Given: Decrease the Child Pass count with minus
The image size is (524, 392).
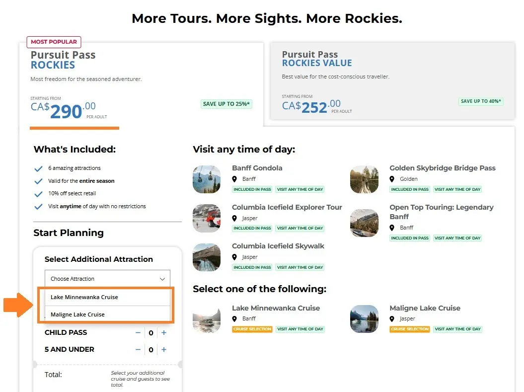Looking at the screenshot, I should click(138, 333).
